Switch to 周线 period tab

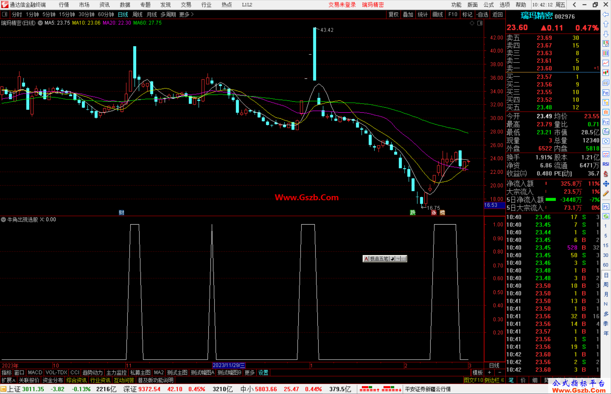pyautogui.click(x=137, y=14)
